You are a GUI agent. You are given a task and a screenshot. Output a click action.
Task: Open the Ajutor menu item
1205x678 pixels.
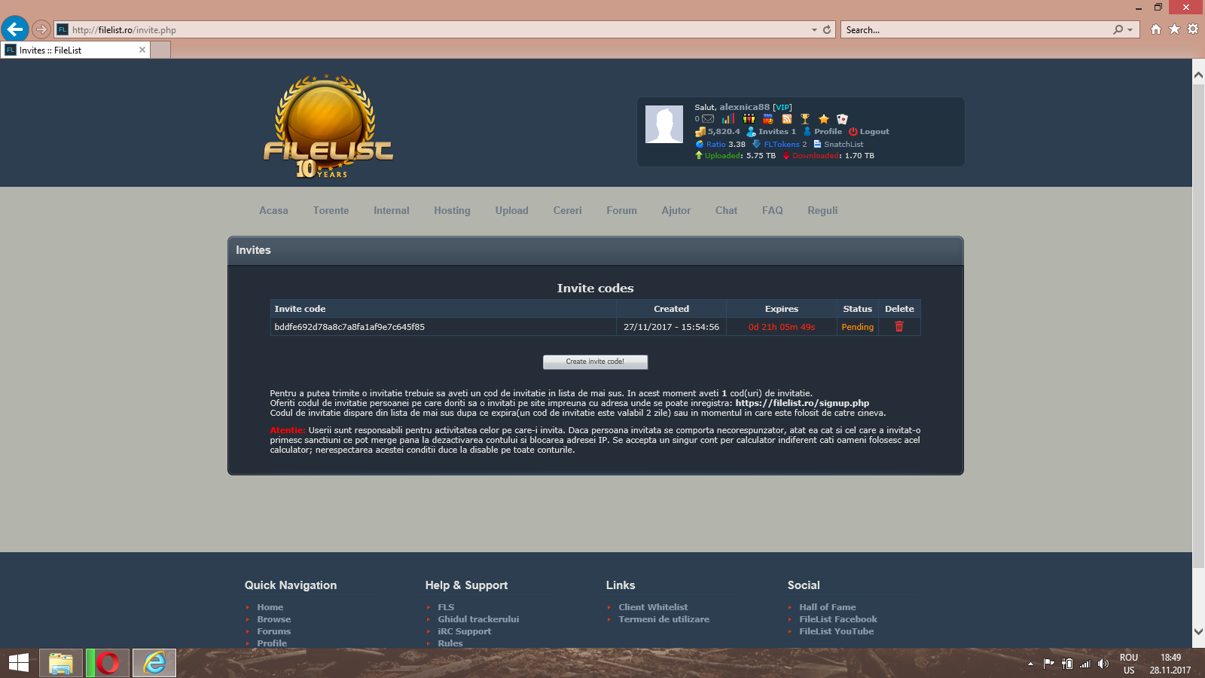(x=676, y=211)
